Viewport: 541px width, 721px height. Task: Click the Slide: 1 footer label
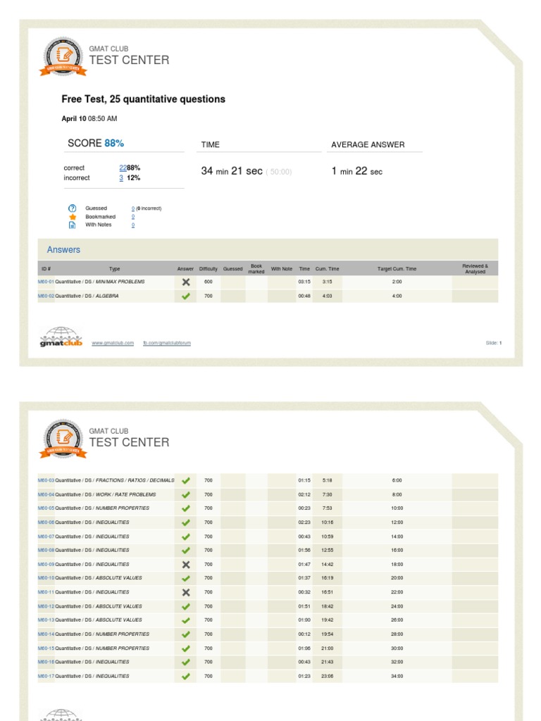pyautogui.click(x=494, y=343)
